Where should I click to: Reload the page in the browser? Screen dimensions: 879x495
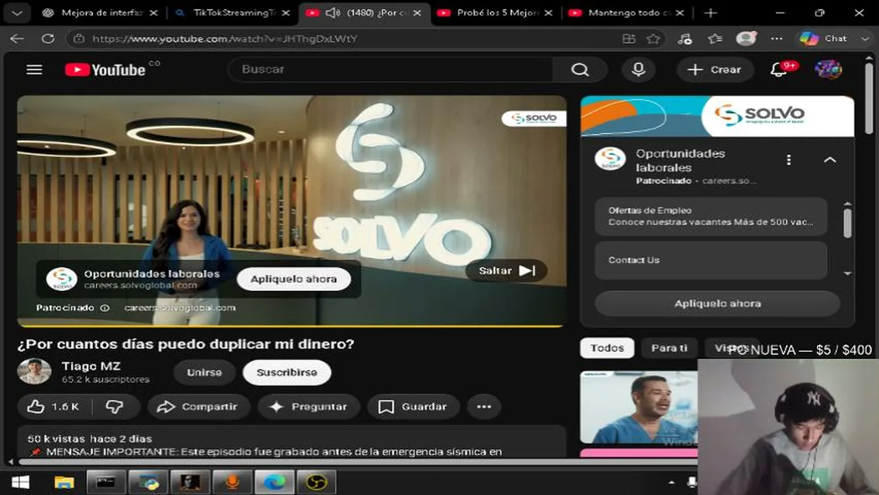(48, 38)
